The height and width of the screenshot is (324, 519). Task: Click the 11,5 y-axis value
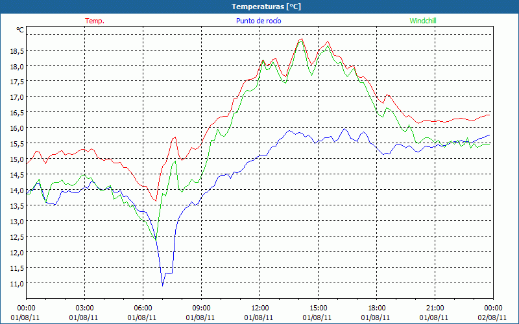tap(17, 268)
